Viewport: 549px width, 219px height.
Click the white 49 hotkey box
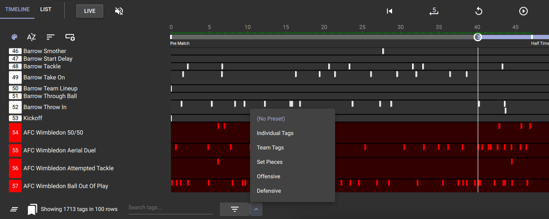pyautogui.click(x=15, y=77)
